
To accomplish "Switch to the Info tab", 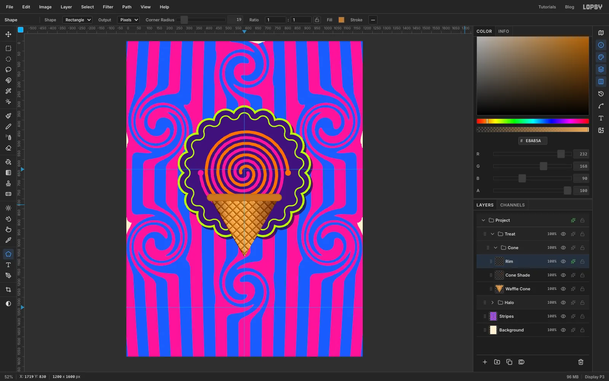I will coord(504,31).
